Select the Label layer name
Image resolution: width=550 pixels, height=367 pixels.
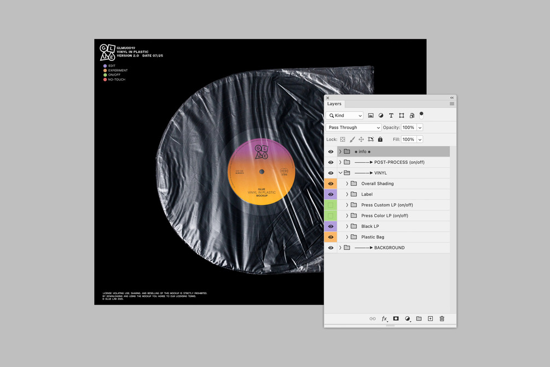click(367, 194)
